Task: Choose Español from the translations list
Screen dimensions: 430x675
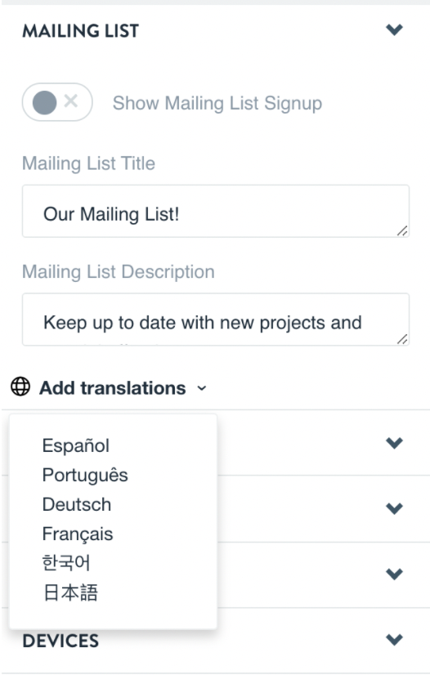Action: pyautogui.click(x=76, y=445)
